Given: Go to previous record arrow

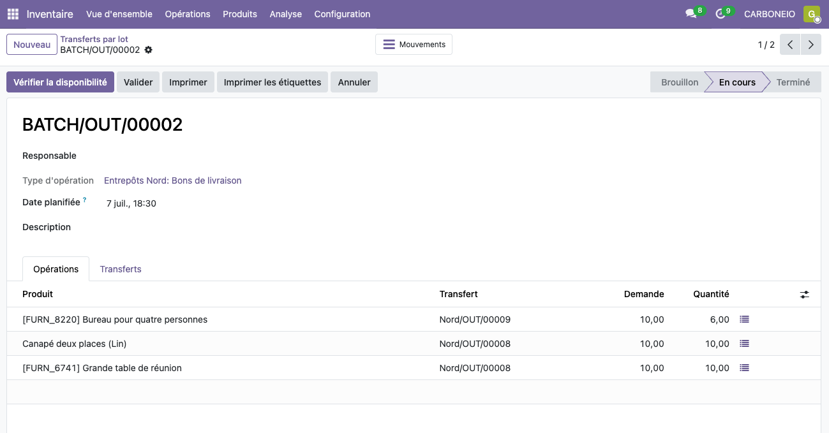Looking at the screenshot, I should tap(790, 45).
